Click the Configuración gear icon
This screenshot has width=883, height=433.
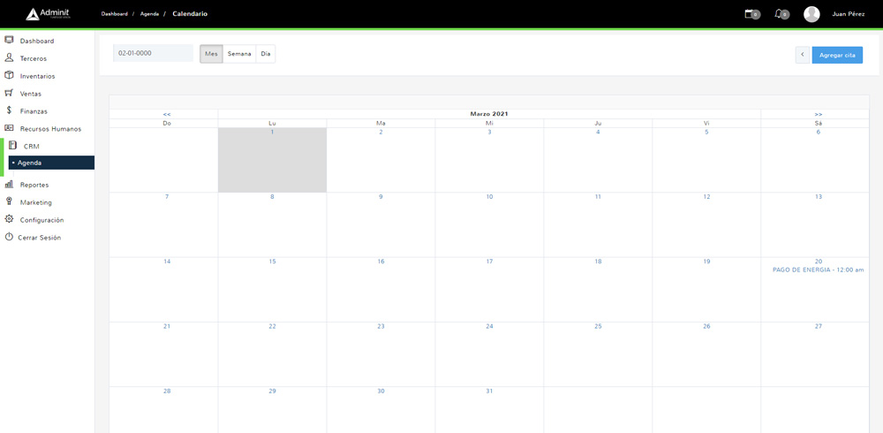[9, 219]
